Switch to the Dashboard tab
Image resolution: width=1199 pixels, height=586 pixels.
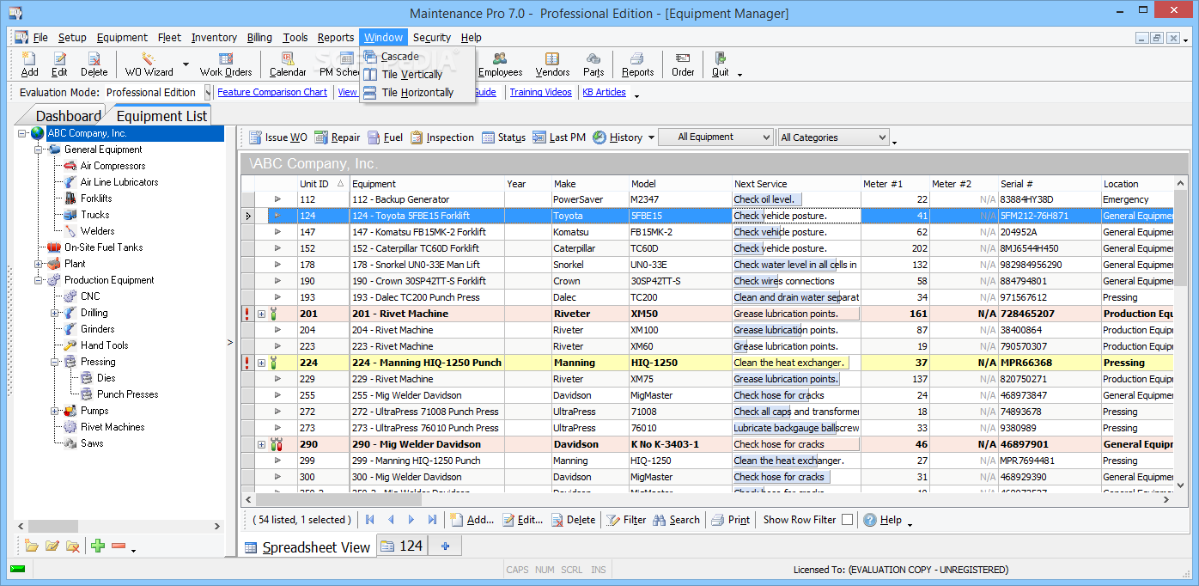click(x=68, y=116)
